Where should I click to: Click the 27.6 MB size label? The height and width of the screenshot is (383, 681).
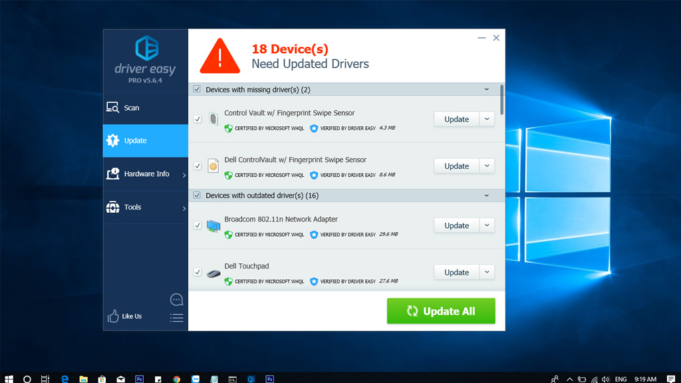click(388, 281)
